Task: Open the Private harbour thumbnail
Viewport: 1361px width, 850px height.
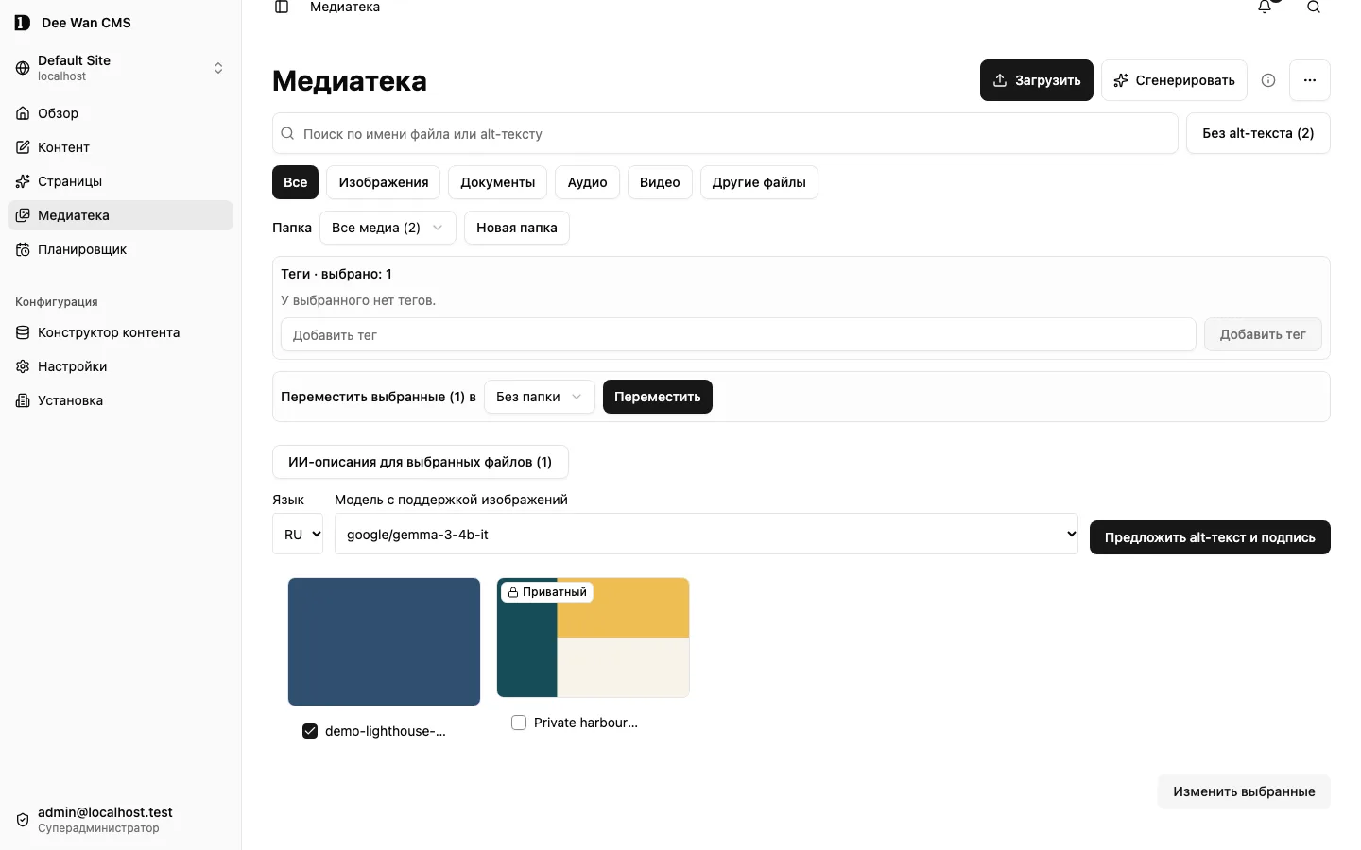Action: point(593,637)
